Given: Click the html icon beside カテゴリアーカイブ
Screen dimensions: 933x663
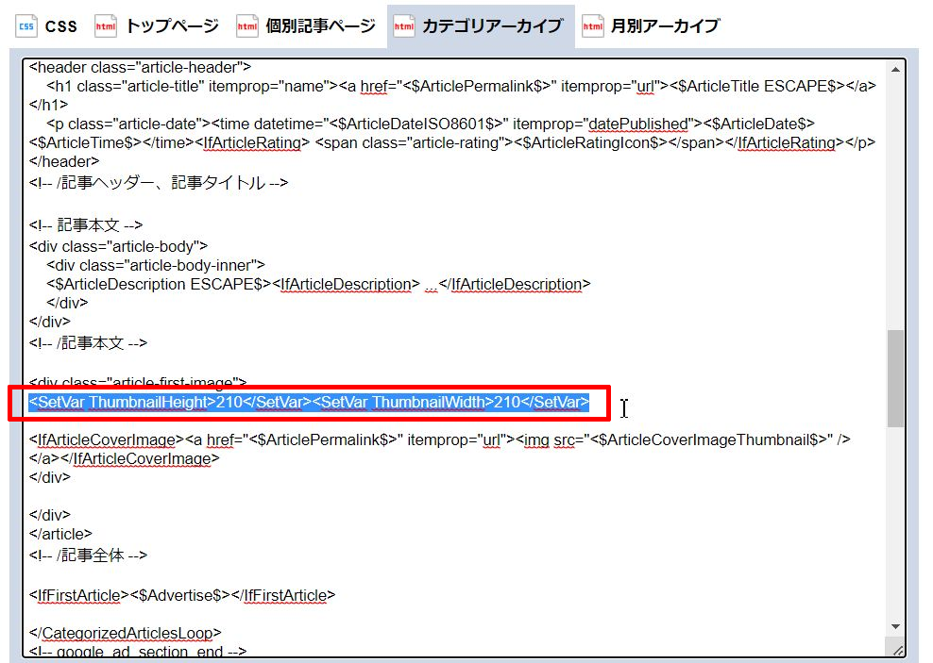Looking at the screenshot, I should (404, 26).
